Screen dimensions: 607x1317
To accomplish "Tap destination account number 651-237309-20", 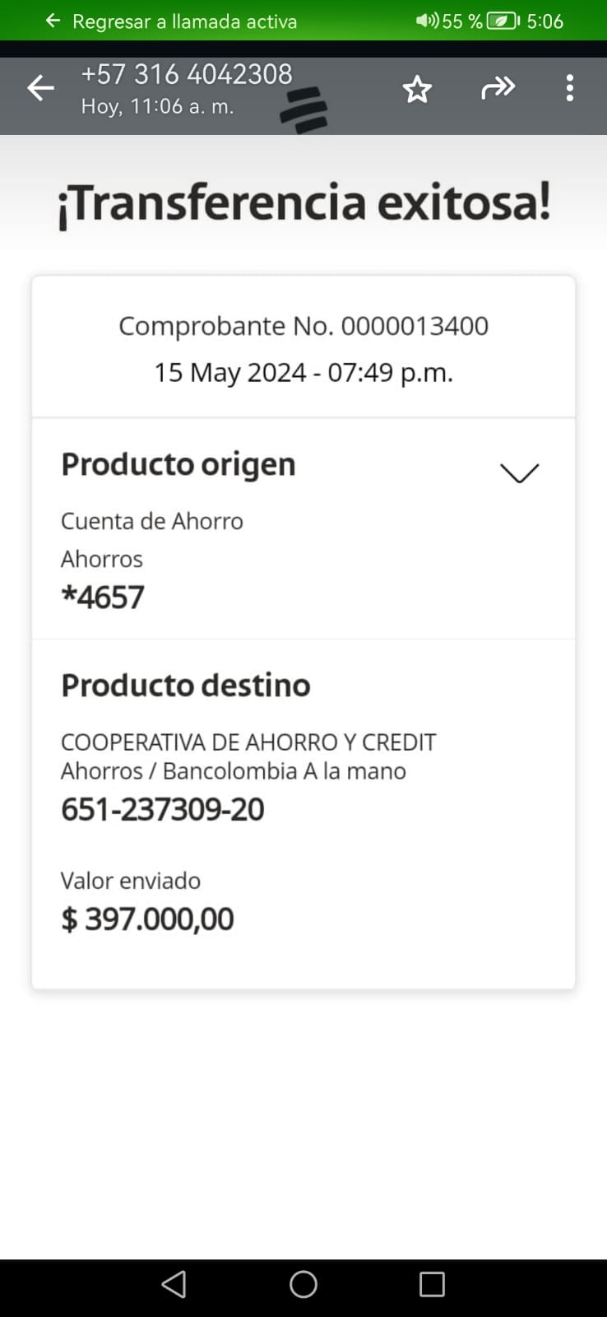I will [x=163, y=810].
